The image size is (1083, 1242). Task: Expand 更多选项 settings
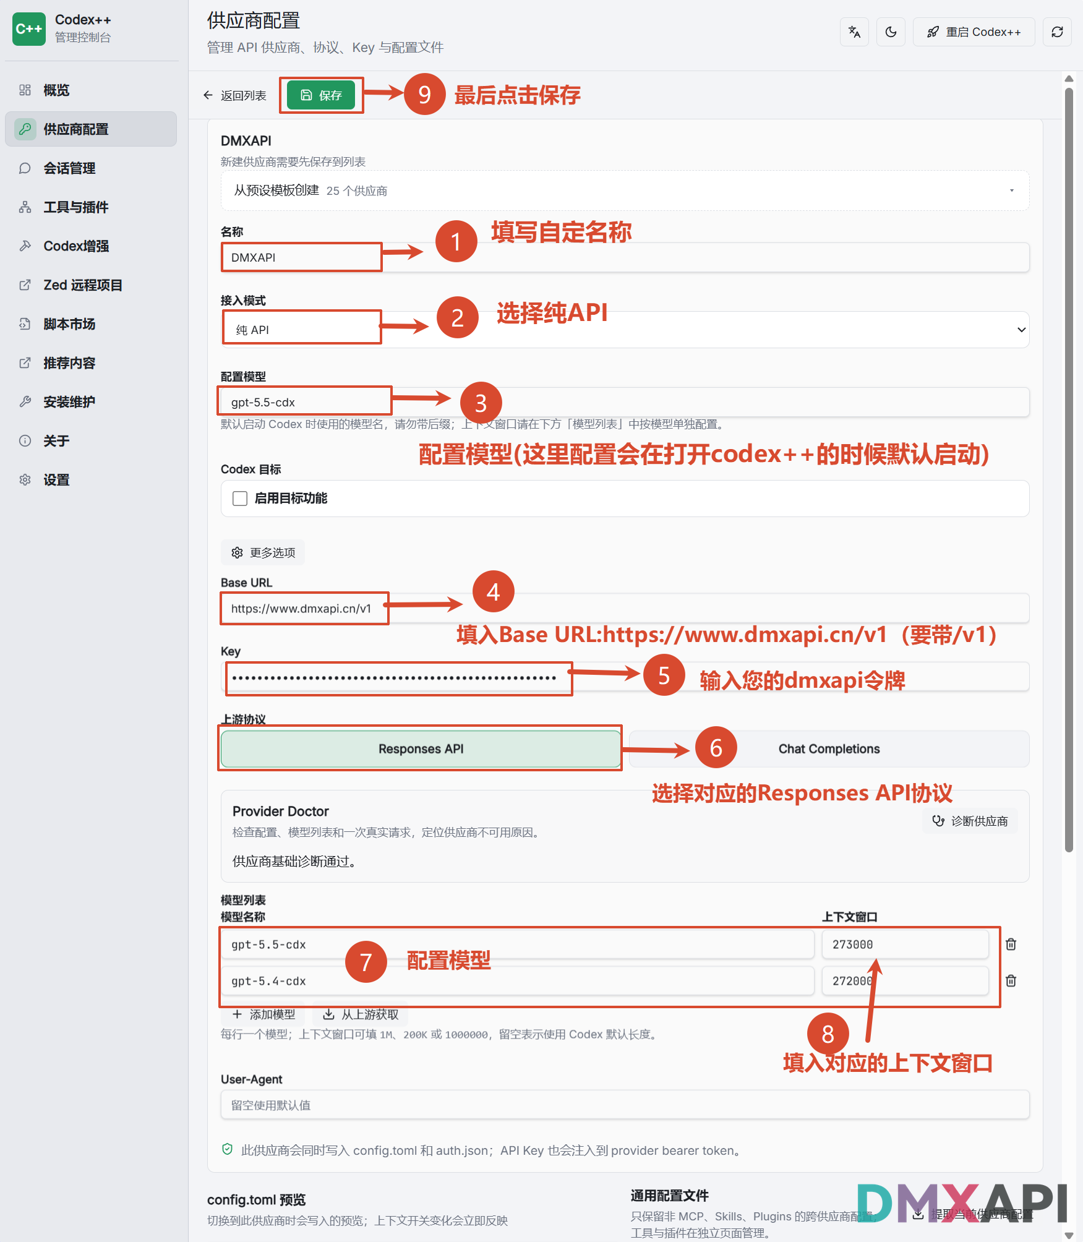(x=263, y=552)
